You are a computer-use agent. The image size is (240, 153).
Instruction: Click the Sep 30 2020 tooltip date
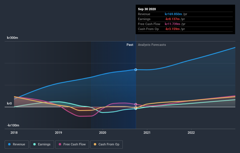(x=147, y=9)
